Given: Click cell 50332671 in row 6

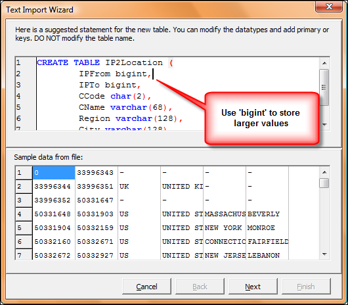Looking at the screenshot, I should (97, 241).
